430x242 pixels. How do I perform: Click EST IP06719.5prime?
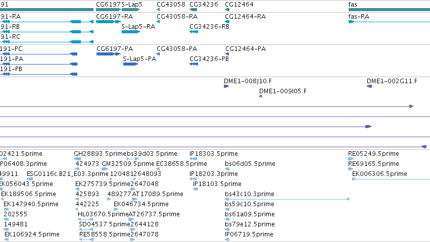click(249, 234)
